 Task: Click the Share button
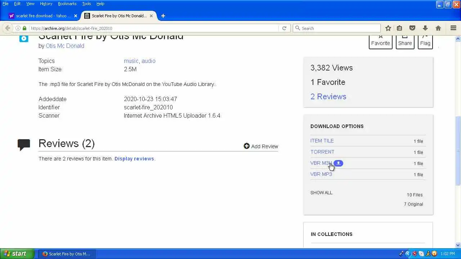pyautogui.click(x=405, y=42)
